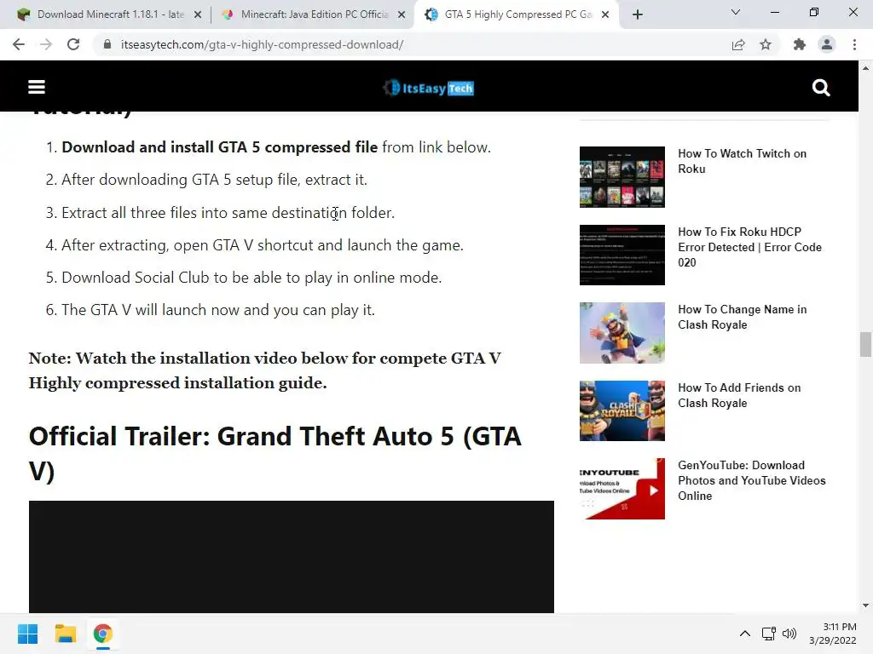This screenshot has height=654, width=873.
Task: Select the GTA 5 Highly Compressed tab
Action: (517, 14)
